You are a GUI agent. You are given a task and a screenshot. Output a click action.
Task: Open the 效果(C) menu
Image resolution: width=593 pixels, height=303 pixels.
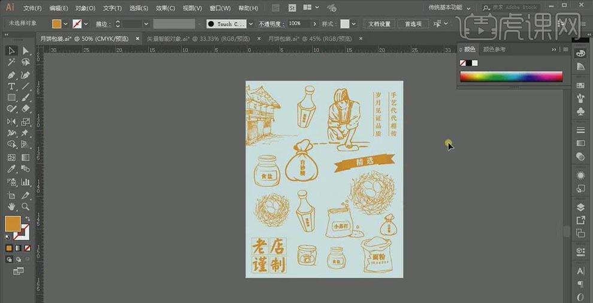pyautogui.click(x=165, y=8)
